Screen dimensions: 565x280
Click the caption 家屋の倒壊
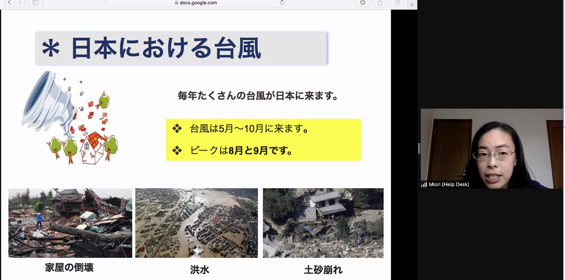[69, 267]
